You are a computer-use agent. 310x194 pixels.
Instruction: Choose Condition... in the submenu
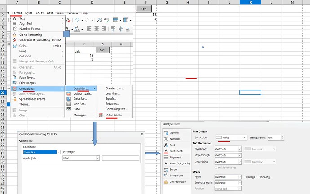81,88
